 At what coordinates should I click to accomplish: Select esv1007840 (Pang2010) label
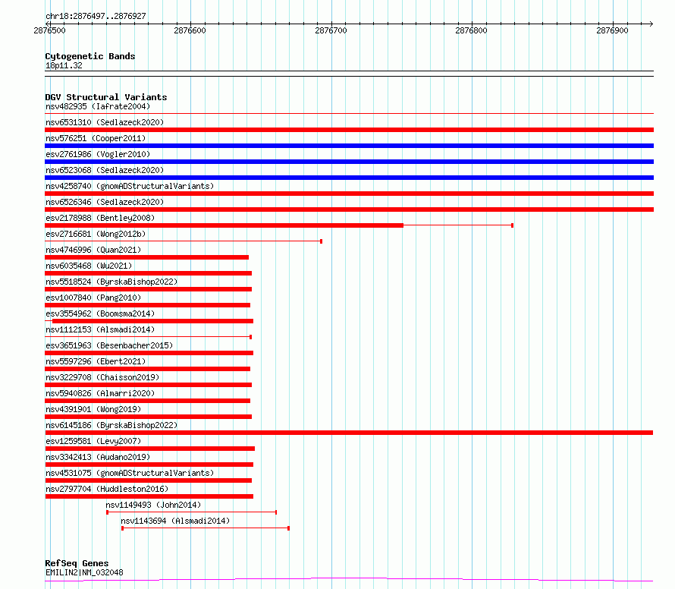[93, 298]
